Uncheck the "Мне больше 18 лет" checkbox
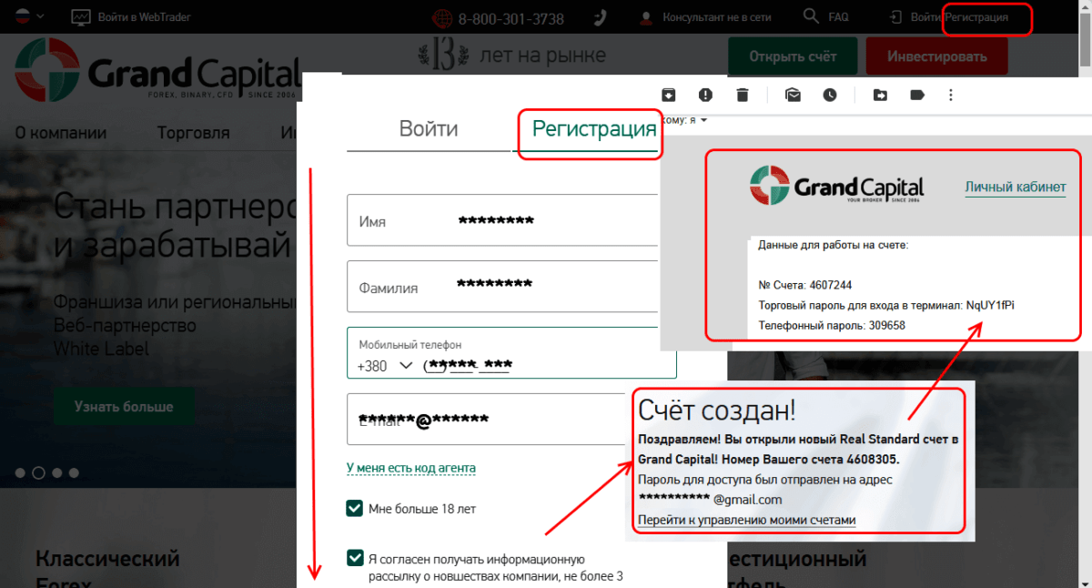This screenshot has height=588, width=1092. point(355,508)
